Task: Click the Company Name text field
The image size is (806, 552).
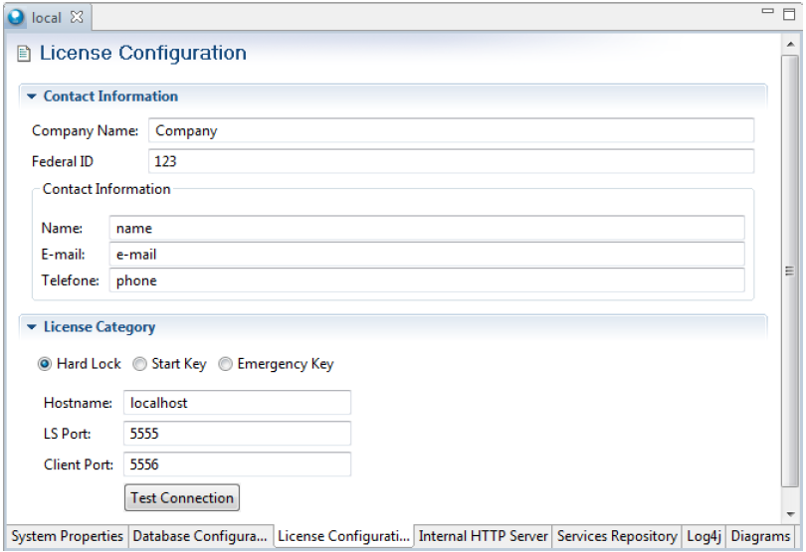Action: [x=451, y=130]
